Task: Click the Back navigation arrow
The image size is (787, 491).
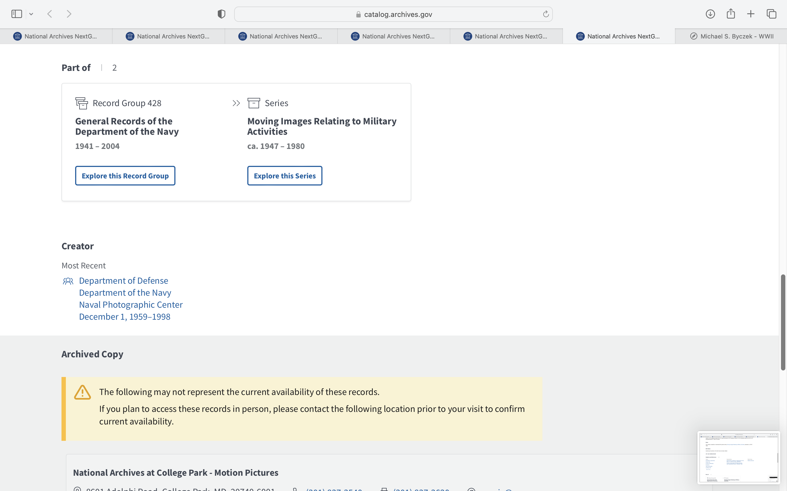Action: click(x=50, y=14)
